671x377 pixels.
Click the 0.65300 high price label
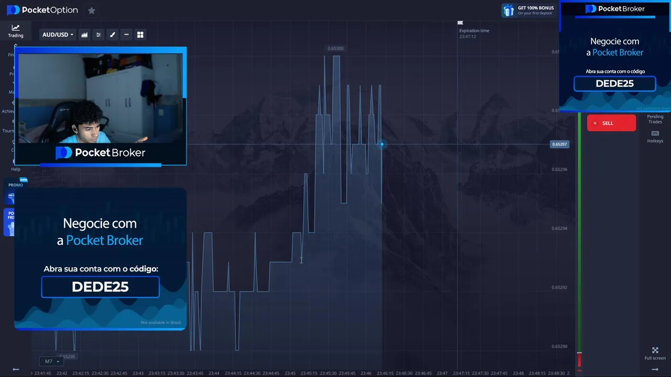coord(335,48)
